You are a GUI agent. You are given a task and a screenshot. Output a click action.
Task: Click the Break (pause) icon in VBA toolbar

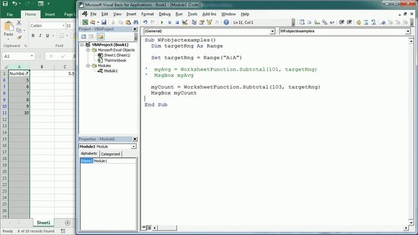pyautogui.click(x=170, y=22)
